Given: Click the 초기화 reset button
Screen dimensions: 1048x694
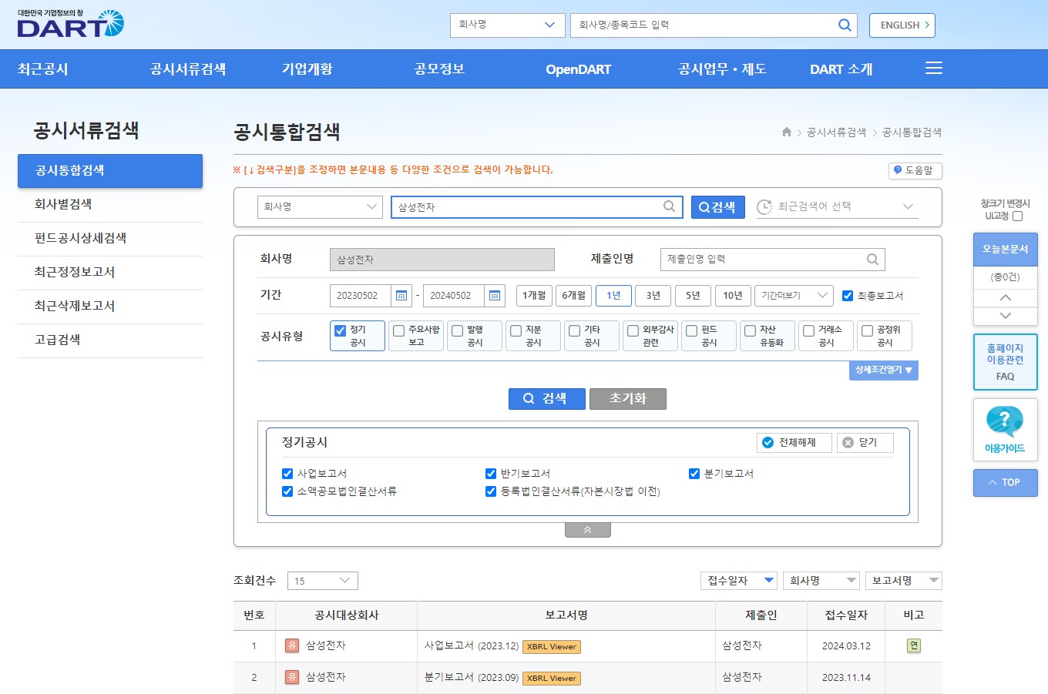Looking at the screenshot, I should pyautogui.click(x=628, y=398).
